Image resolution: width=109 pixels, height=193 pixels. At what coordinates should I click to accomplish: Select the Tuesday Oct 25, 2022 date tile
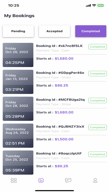18,162
